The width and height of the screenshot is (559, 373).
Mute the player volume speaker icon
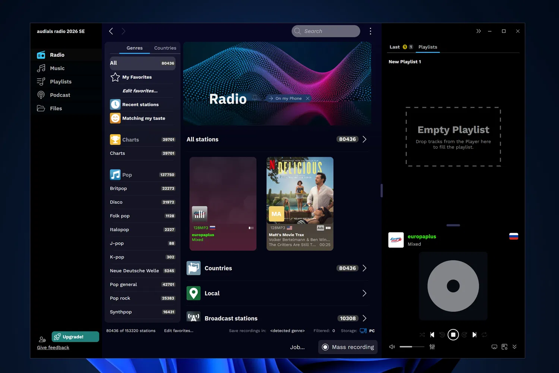(x=392, y=347)
